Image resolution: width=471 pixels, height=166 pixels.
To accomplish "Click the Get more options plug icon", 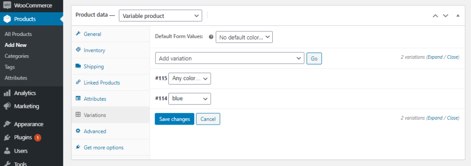I will pos(78,147).
